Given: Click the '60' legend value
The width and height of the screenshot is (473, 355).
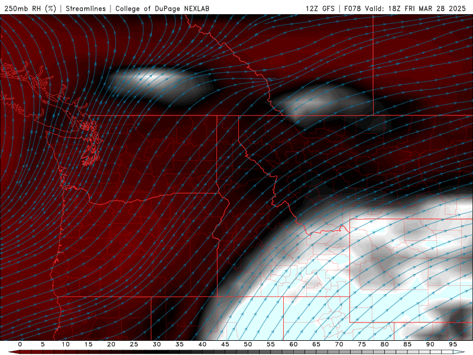Looking at the screenshot, I should (293, 344).
